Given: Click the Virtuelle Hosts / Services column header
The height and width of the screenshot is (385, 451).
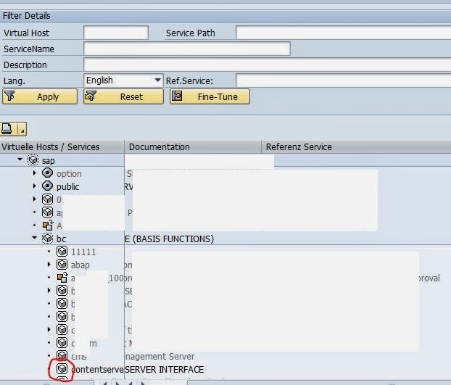Looking at the screenshot, I should tap(62, 147).
